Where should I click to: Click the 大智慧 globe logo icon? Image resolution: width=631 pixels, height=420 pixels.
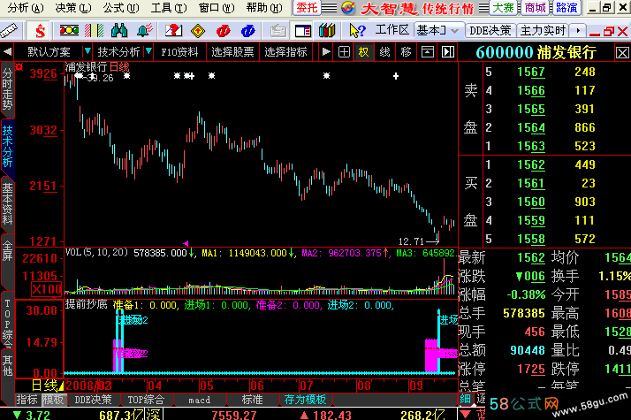(x=348, y=8)
